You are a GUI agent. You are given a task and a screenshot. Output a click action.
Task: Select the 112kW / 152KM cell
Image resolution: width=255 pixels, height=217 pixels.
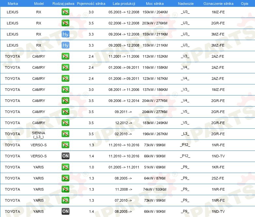[x=155, y=56]
